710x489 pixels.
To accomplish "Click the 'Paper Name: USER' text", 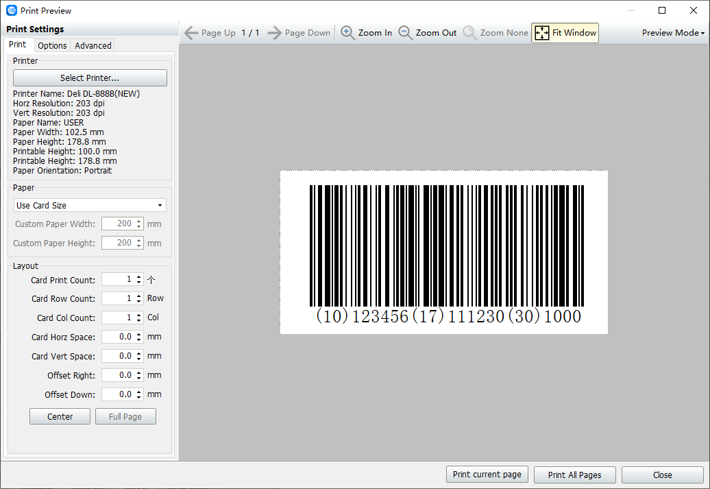I will 49,123.
